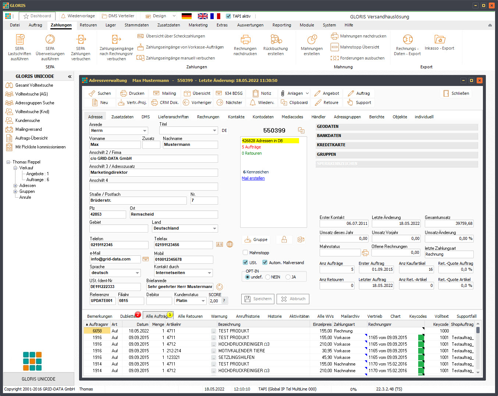This screenshot has width=498, height=396.
Task: Open Übersicht über Scheckzahlungen
Action: click(171, 36)
